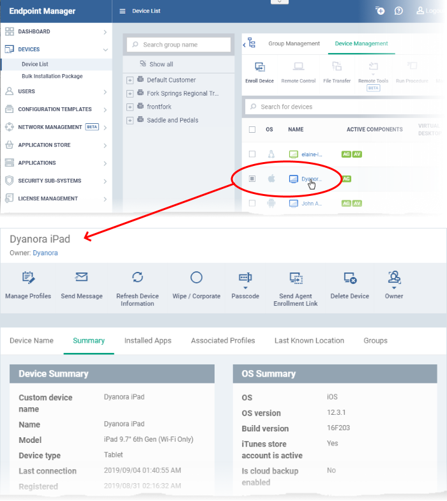The width and height of the screenshot is (447, 501).
Task: Click the Enroll Device toolbar icon
Action: pyautogui.click(x=260, y=67)
